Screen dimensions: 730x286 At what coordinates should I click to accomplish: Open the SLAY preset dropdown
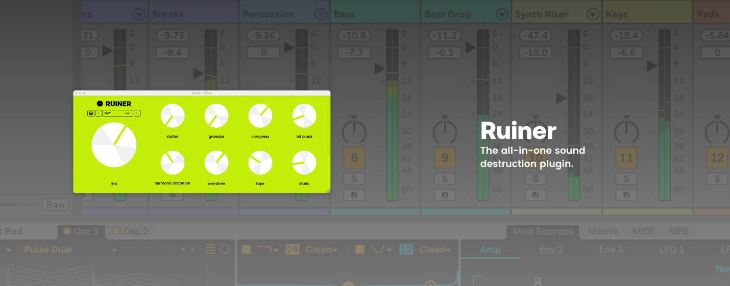[117, 113]
